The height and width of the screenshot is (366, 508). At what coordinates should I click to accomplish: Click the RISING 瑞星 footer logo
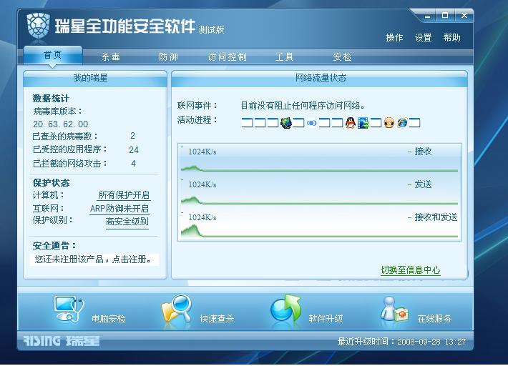(x=61, y=341)
